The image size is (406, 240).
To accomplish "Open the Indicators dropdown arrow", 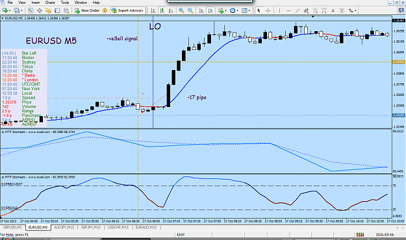I will point(226,10).
